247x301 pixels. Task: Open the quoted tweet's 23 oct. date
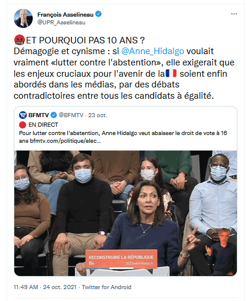(98, 115)
